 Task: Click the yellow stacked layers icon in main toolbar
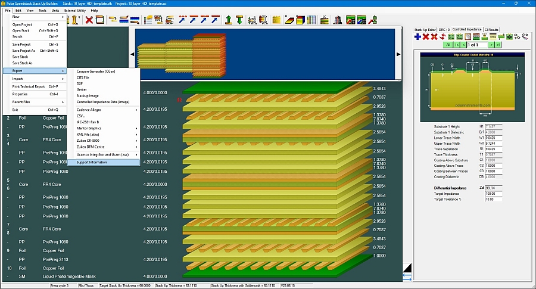(x=276, y=20)
